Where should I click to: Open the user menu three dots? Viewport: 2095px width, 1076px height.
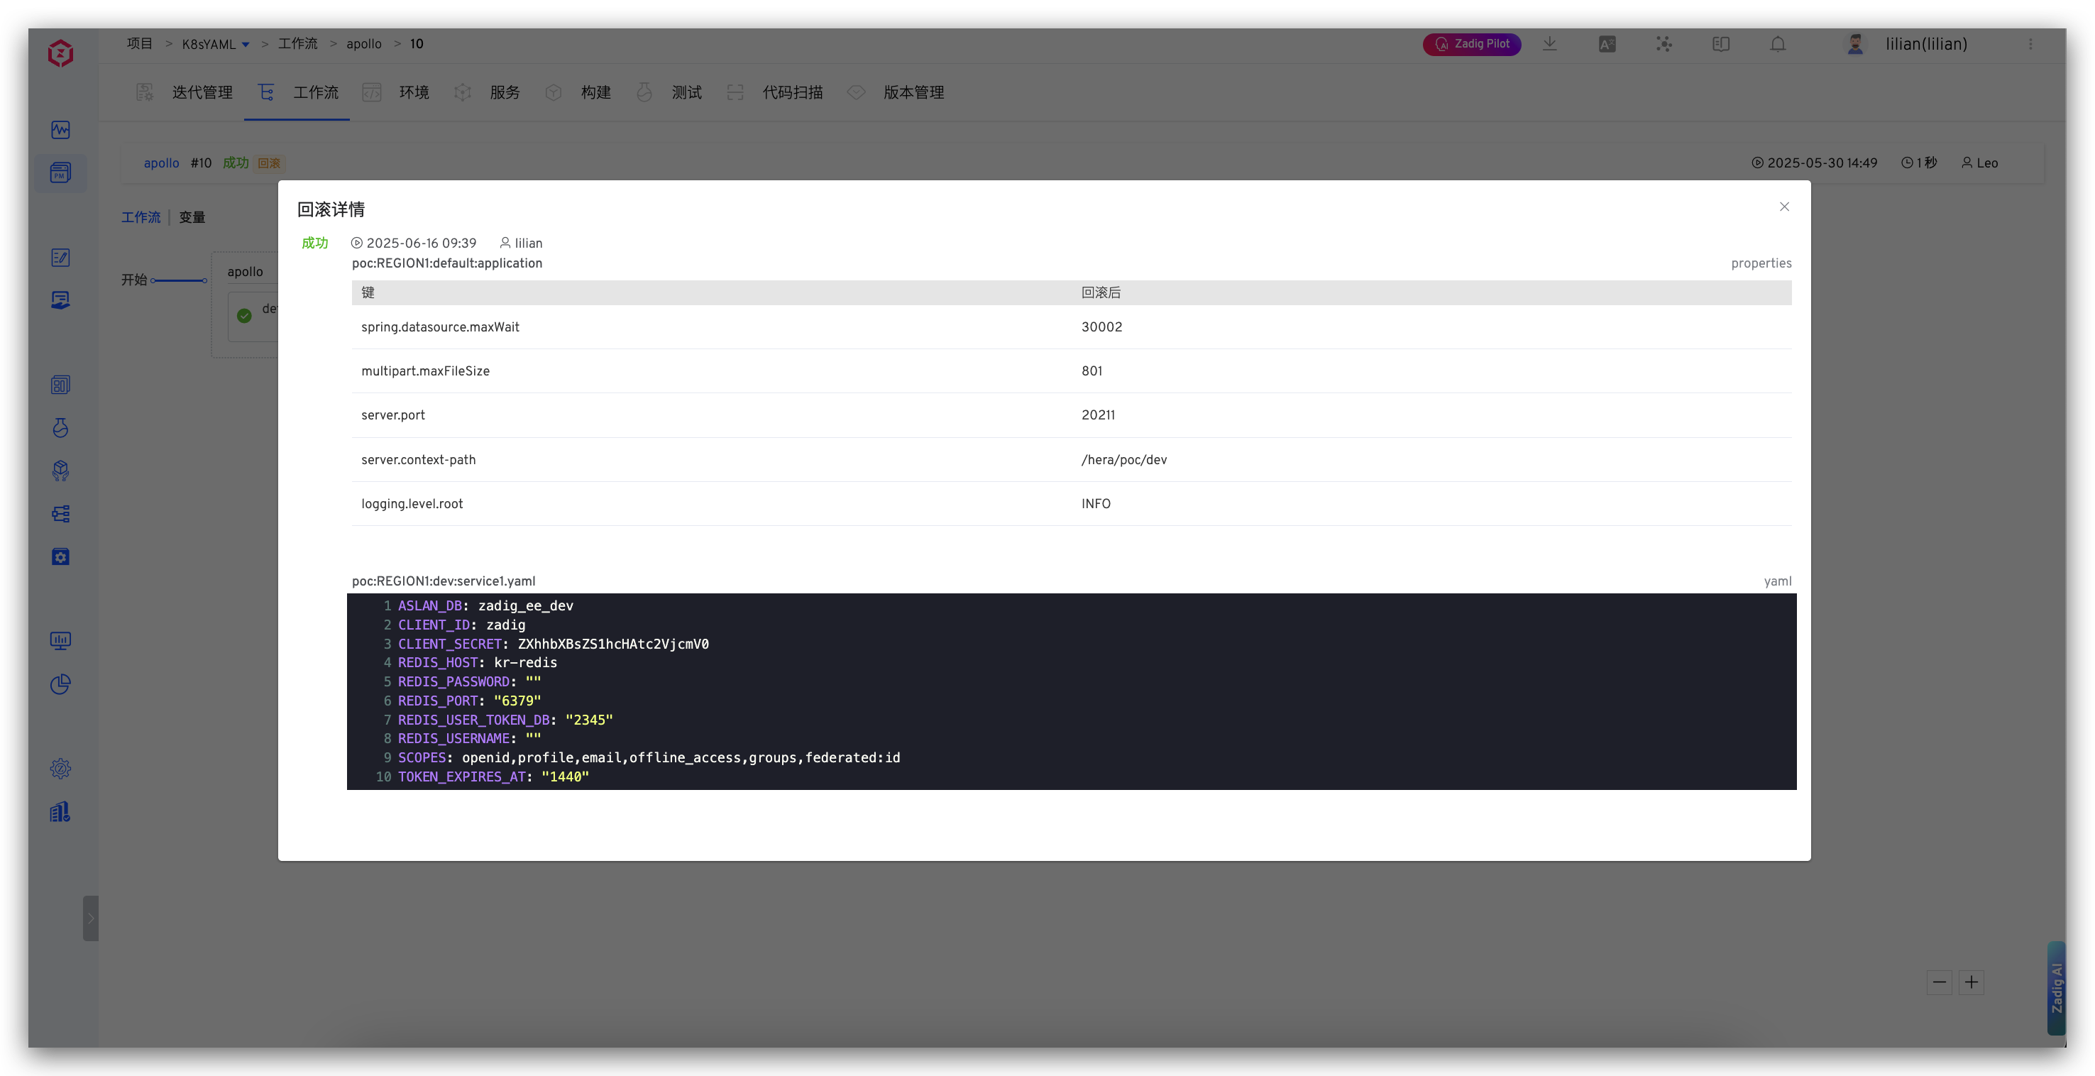coord(2030,44)
